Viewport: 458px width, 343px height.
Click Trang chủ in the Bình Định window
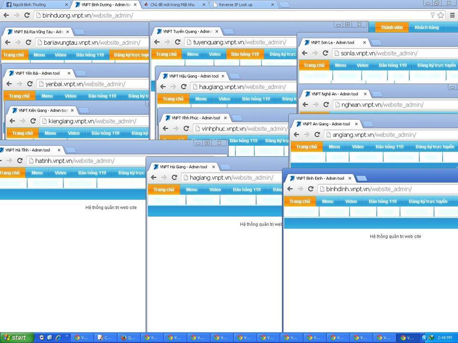(300, 201)
